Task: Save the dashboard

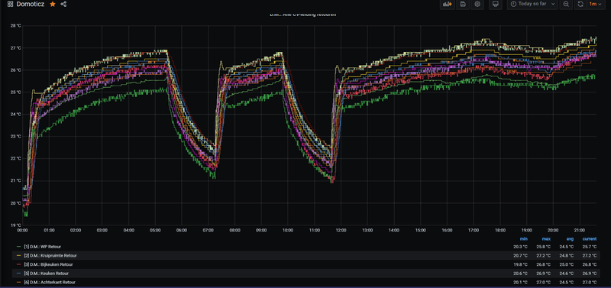Action: tap(463, 4)
